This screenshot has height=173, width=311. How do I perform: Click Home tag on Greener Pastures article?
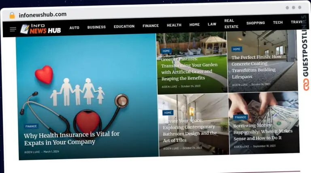[x=166, y=51]
